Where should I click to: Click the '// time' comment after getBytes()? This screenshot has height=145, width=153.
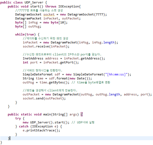tap(91, 82)
